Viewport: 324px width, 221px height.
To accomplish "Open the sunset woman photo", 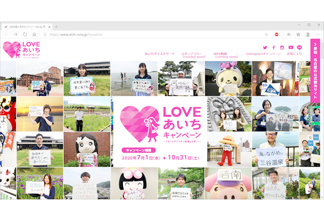I will coord(40,114).
